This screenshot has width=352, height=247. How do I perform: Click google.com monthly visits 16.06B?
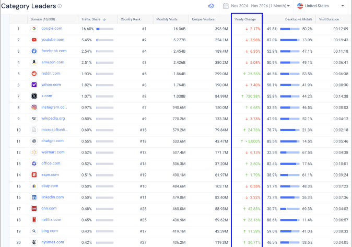tap(179, 29)
